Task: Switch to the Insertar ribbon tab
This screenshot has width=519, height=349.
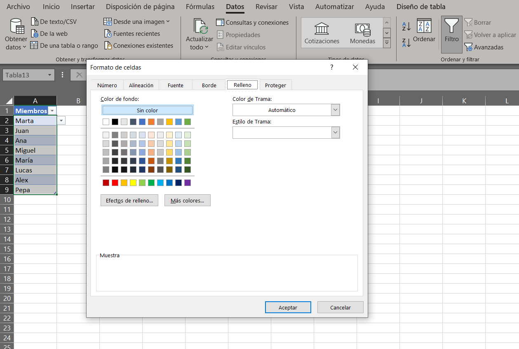Action: 82,7
